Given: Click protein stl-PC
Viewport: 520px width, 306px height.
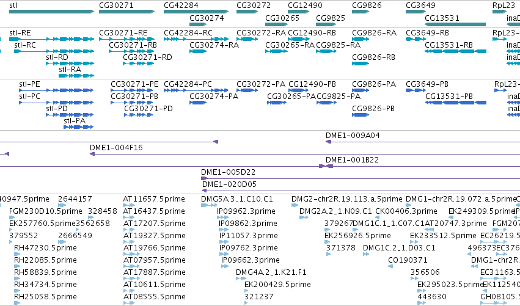Looking at the screenshot, I should [29, 97].
